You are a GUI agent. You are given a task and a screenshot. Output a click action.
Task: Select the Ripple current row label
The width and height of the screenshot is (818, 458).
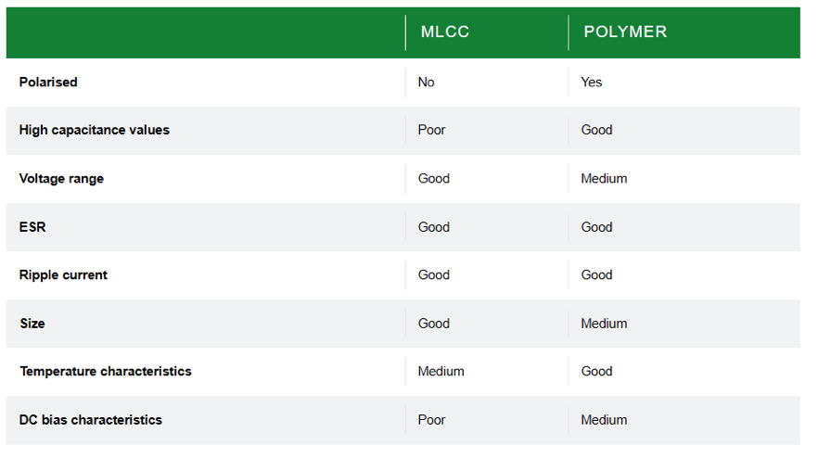[x=63, y=275]
